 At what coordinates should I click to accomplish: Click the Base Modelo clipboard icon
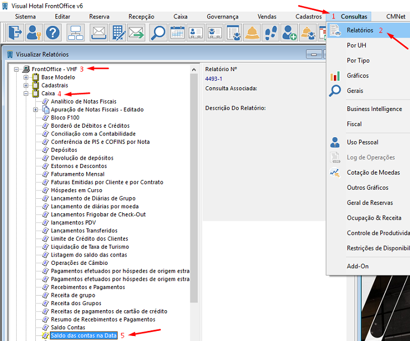point(35,77)
